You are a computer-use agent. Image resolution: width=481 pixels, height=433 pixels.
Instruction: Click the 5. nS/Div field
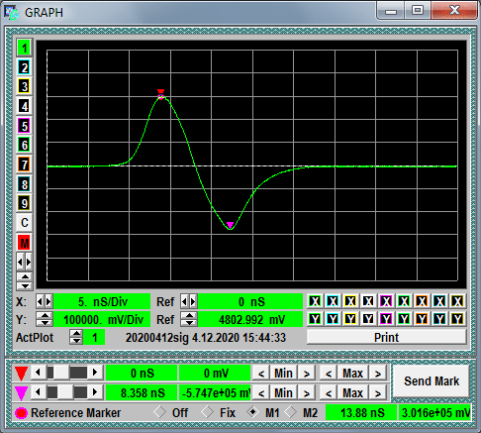pyautogui.click(x=102, y=301)
